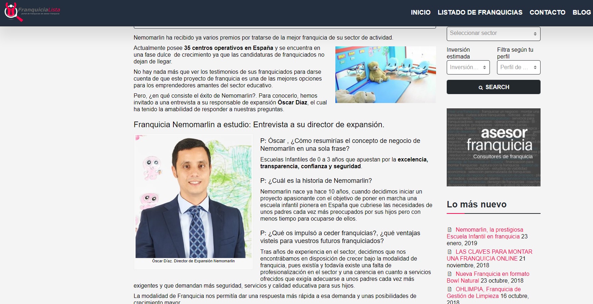593x304 pixels.
Task: Open the FranquiciaLista logo home link
Action: [32, 12]
